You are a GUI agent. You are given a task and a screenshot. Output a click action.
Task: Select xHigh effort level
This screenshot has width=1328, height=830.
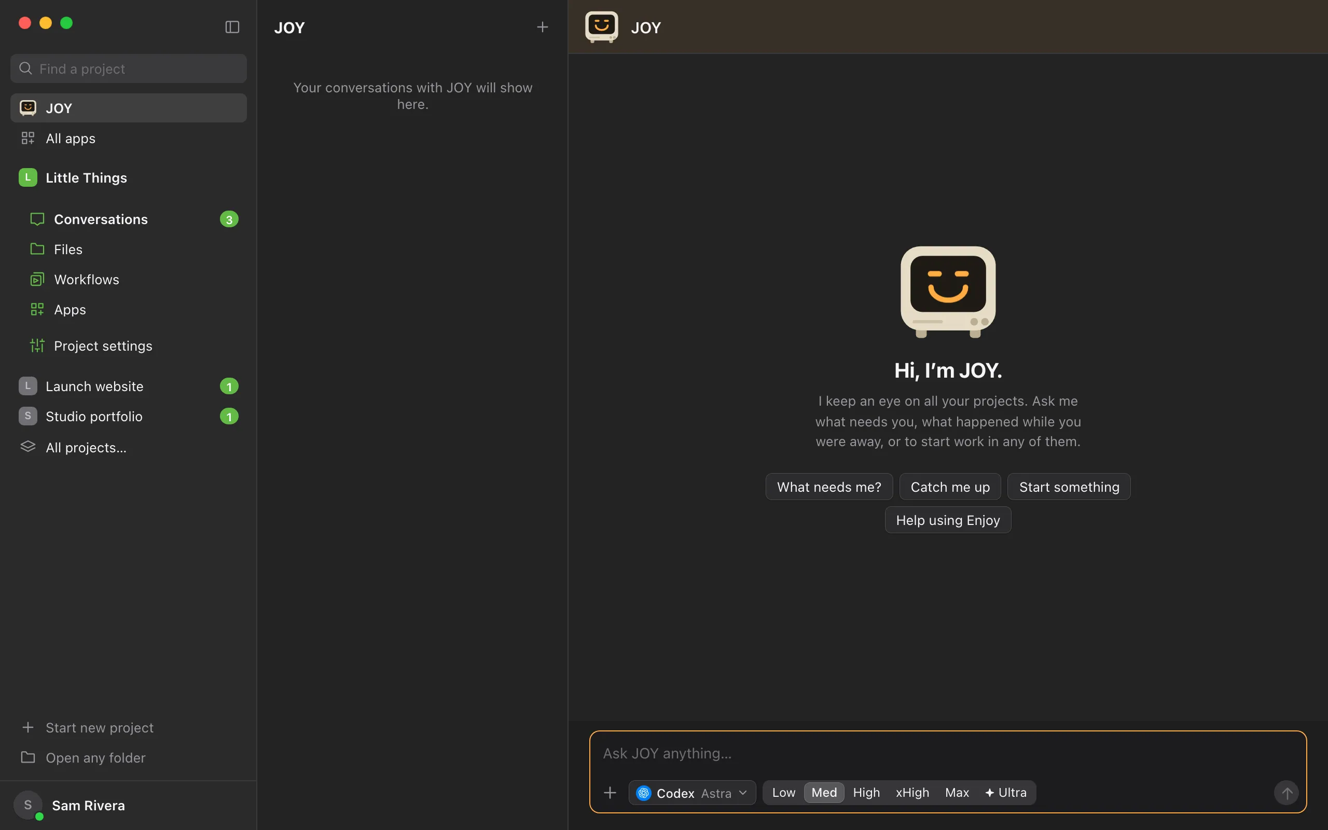pyautogui.click(x=912, y=793)
